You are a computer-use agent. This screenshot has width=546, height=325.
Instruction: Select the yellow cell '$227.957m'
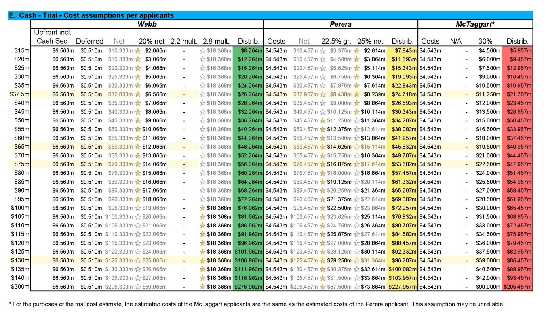point(402,287)
